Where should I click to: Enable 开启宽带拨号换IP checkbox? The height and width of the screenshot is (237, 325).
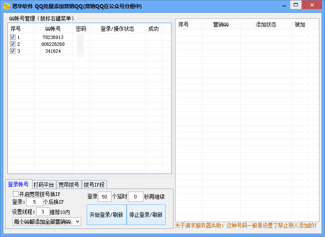pos(15,194)
